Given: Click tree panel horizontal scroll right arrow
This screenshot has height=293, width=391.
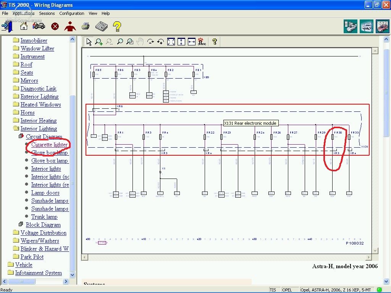Looking at the screenshot, I should tap(66, 281).
